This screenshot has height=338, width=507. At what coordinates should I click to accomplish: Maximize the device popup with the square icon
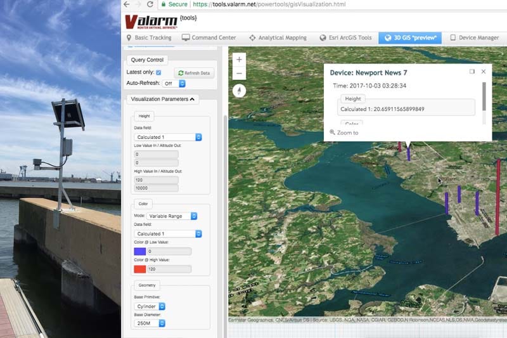click(x=472, y=72)
